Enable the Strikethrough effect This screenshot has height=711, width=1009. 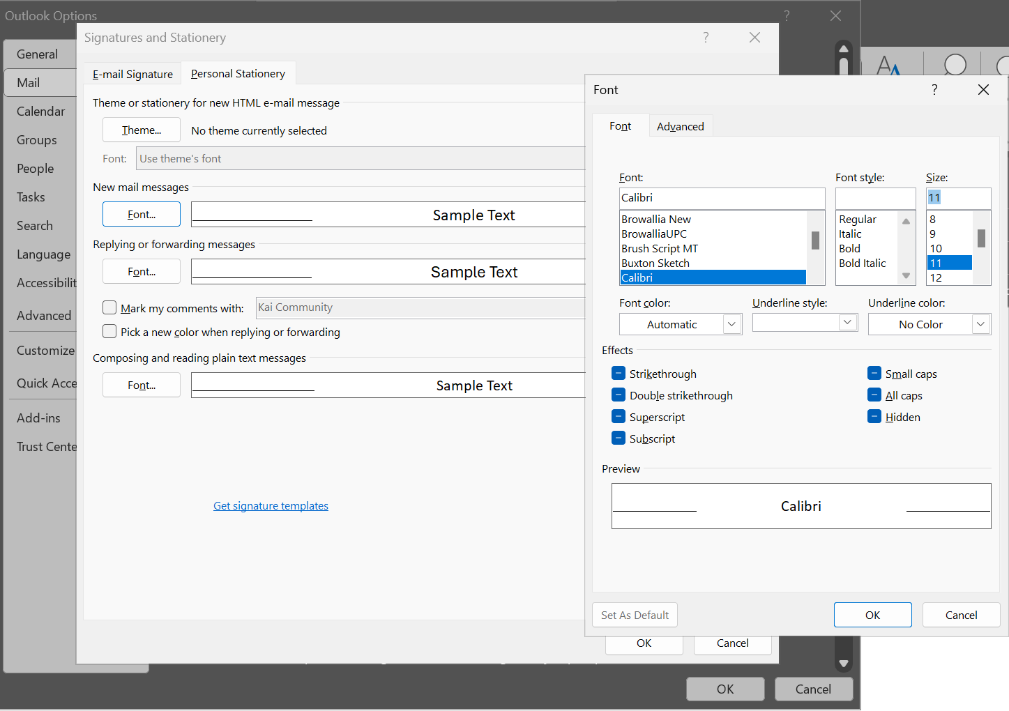point(618,373)
